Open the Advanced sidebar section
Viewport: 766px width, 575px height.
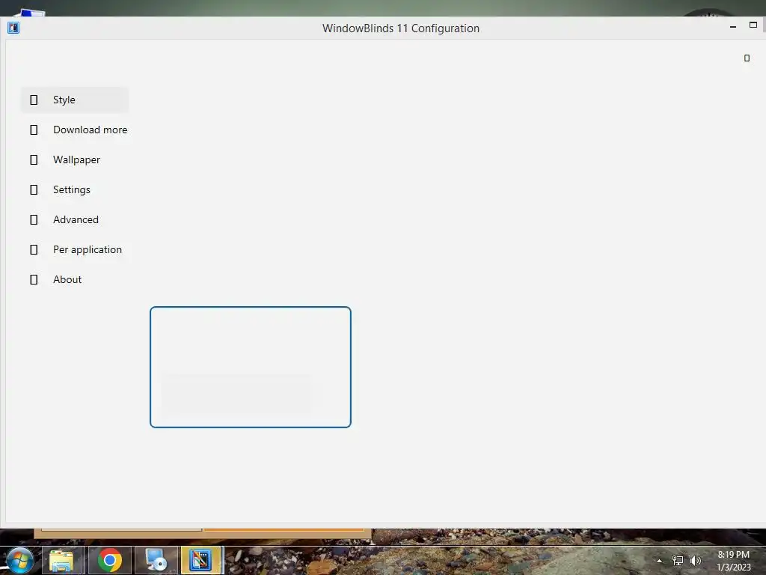[75, 219]
